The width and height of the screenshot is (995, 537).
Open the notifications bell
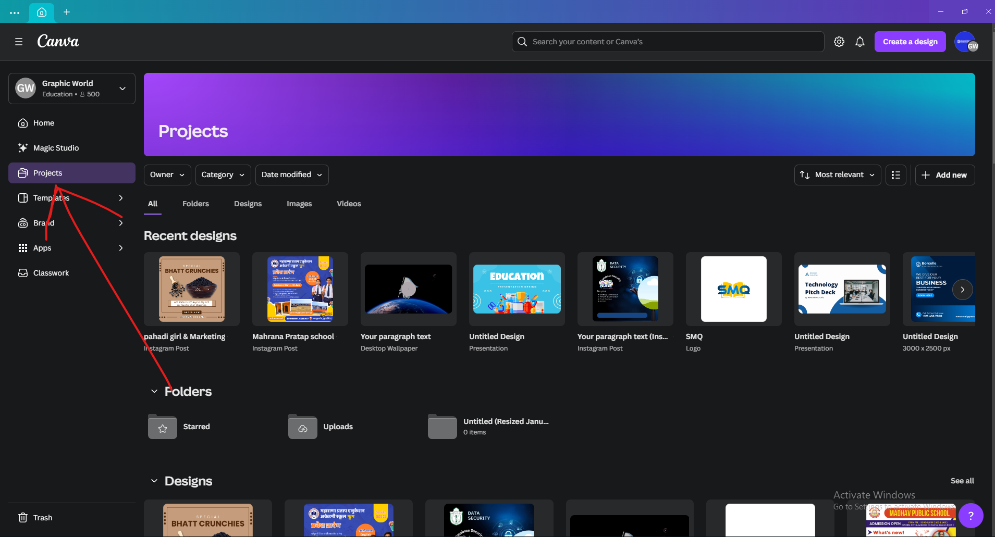click(860, 42)
